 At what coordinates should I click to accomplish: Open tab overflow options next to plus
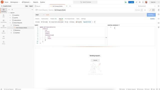(70, 6)
